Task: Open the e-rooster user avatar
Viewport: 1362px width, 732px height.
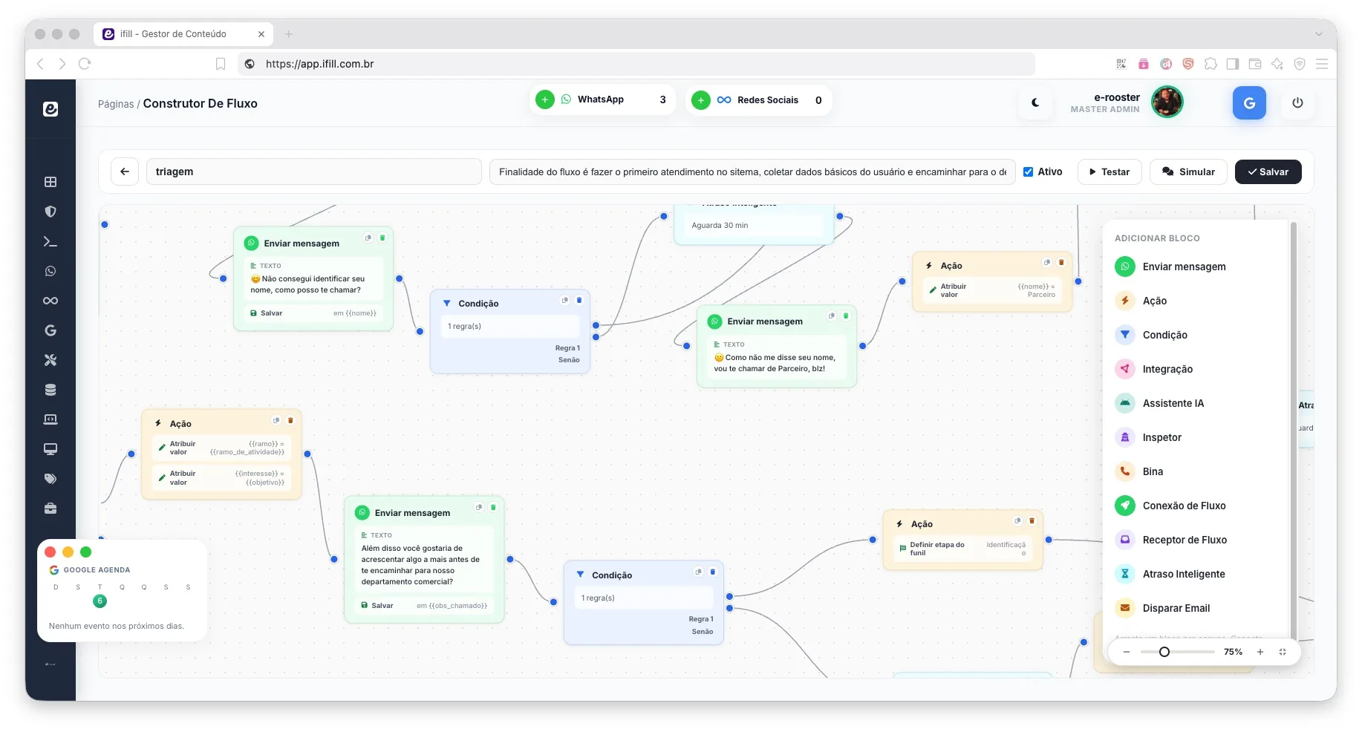Action: (x=1167, y=102)
